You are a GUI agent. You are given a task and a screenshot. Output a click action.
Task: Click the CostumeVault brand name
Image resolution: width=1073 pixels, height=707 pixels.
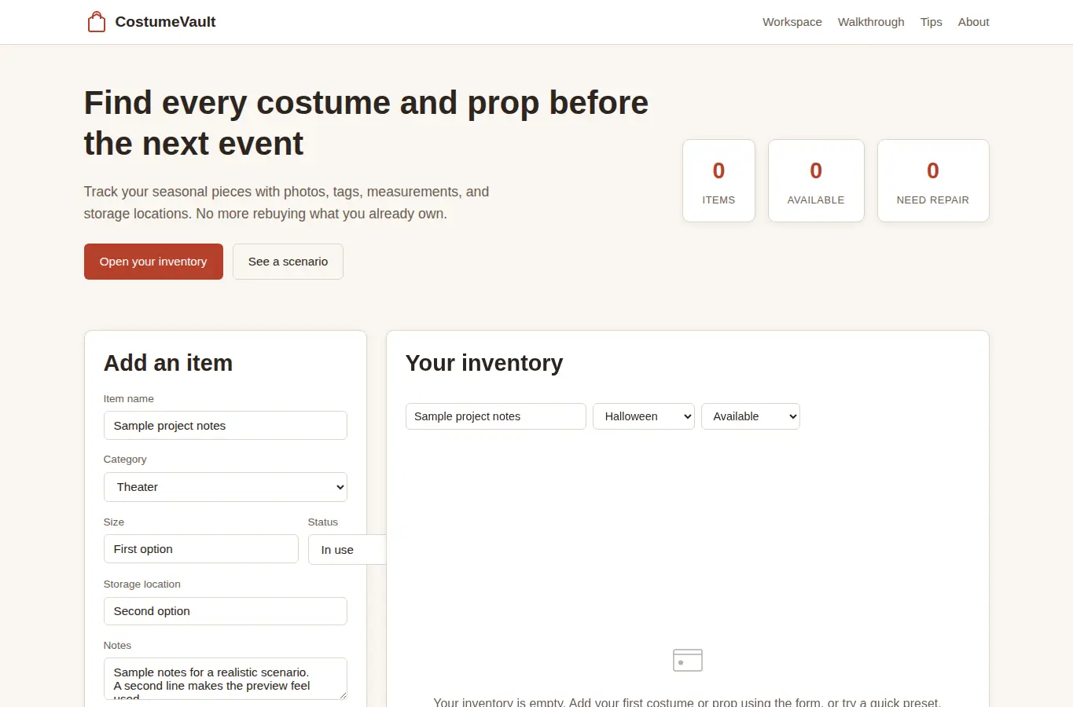pyautogui.click(x=165, y=22)
